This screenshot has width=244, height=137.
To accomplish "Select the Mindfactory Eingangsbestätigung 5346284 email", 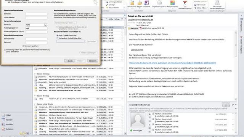I will (x=79, y=80).
